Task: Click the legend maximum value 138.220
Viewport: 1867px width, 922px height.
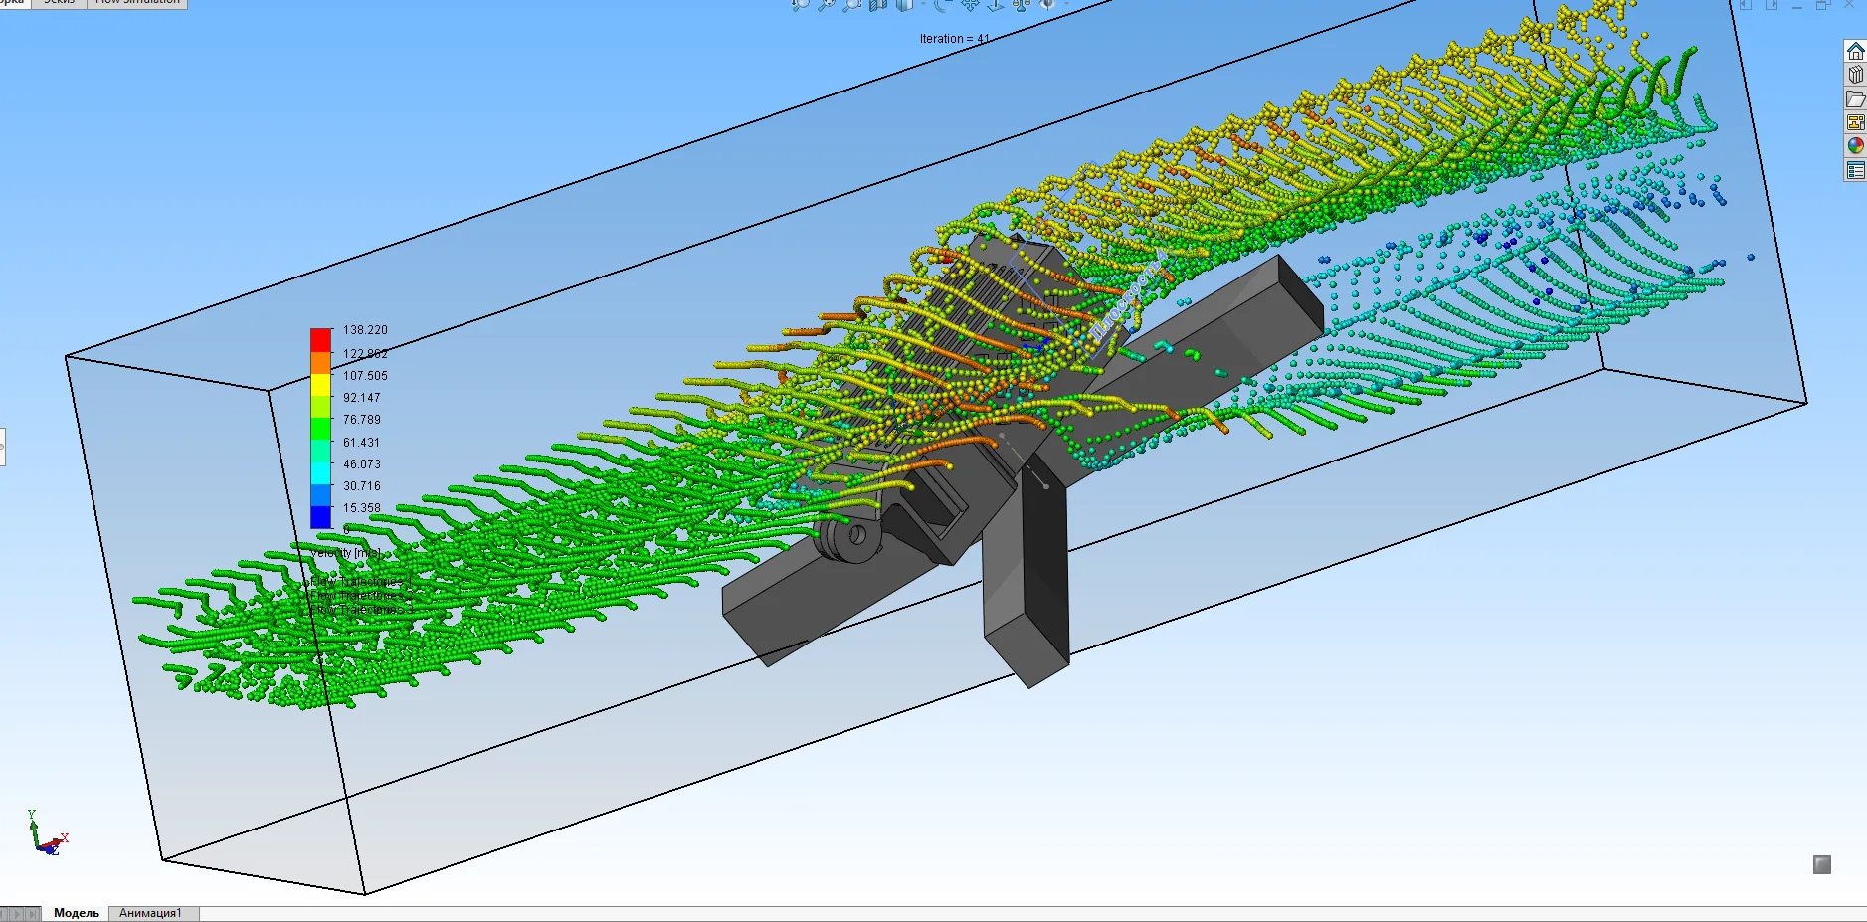Action: point(365,330)
